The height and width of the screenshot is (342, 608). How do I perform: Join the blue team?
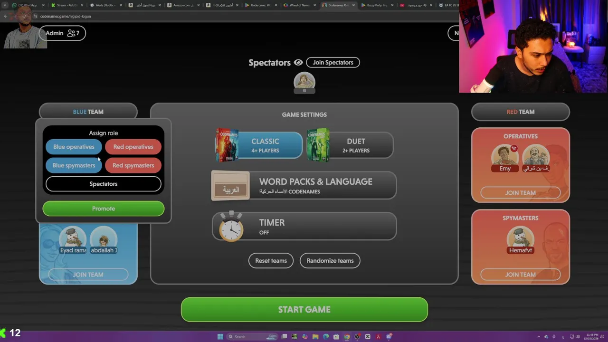(x=88, y=275)
